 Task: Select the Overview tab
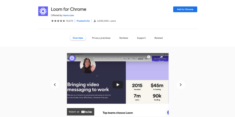78,38
